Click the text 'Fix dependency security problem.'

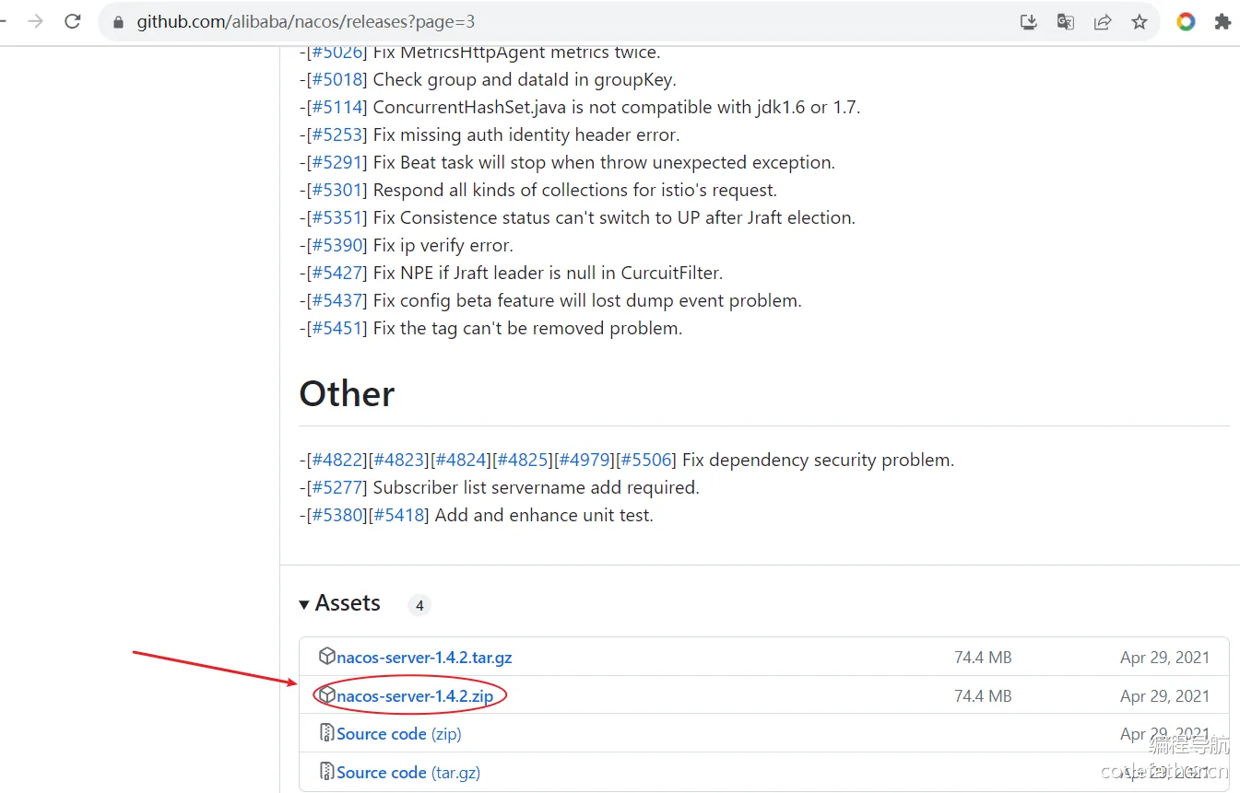point(818,461)
